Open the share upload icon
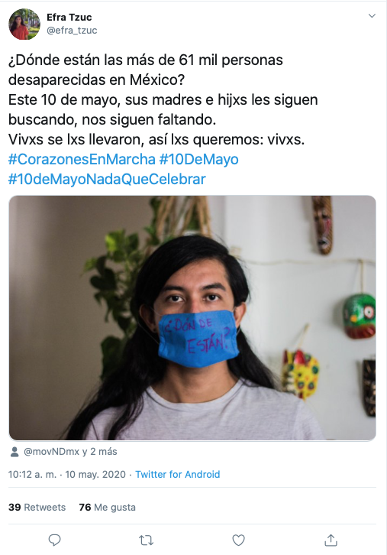The height and width of the screenshot is (555, 387). (x=331, y=540)
